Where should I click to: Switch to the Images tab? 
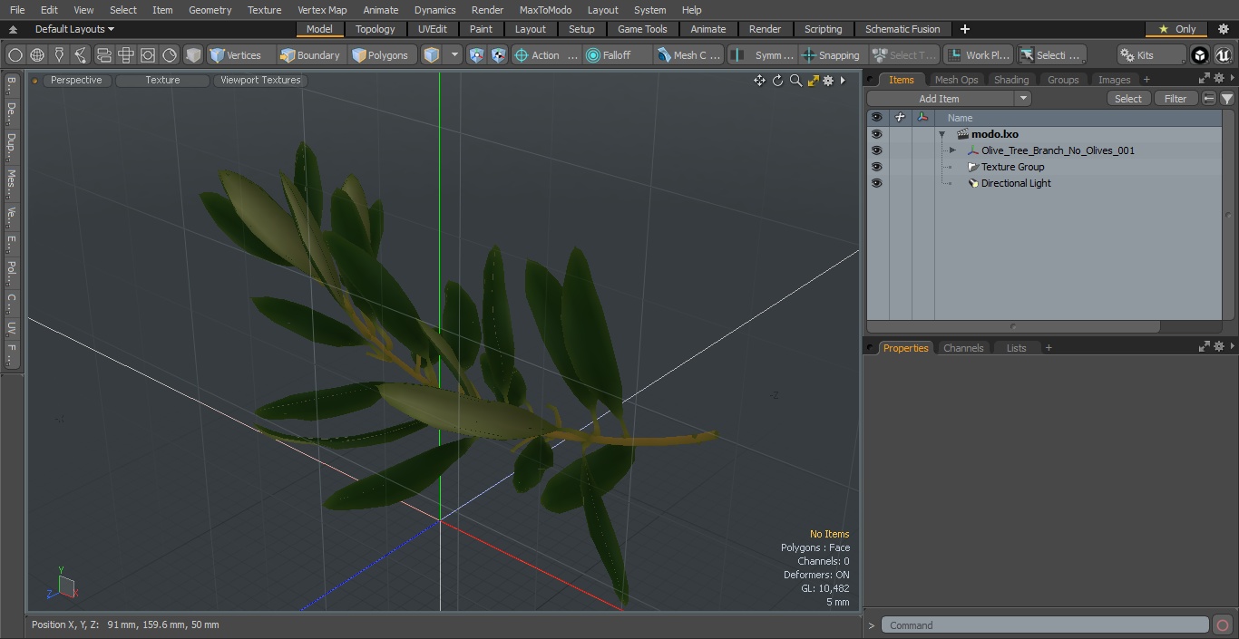[x=1114, y=80]
